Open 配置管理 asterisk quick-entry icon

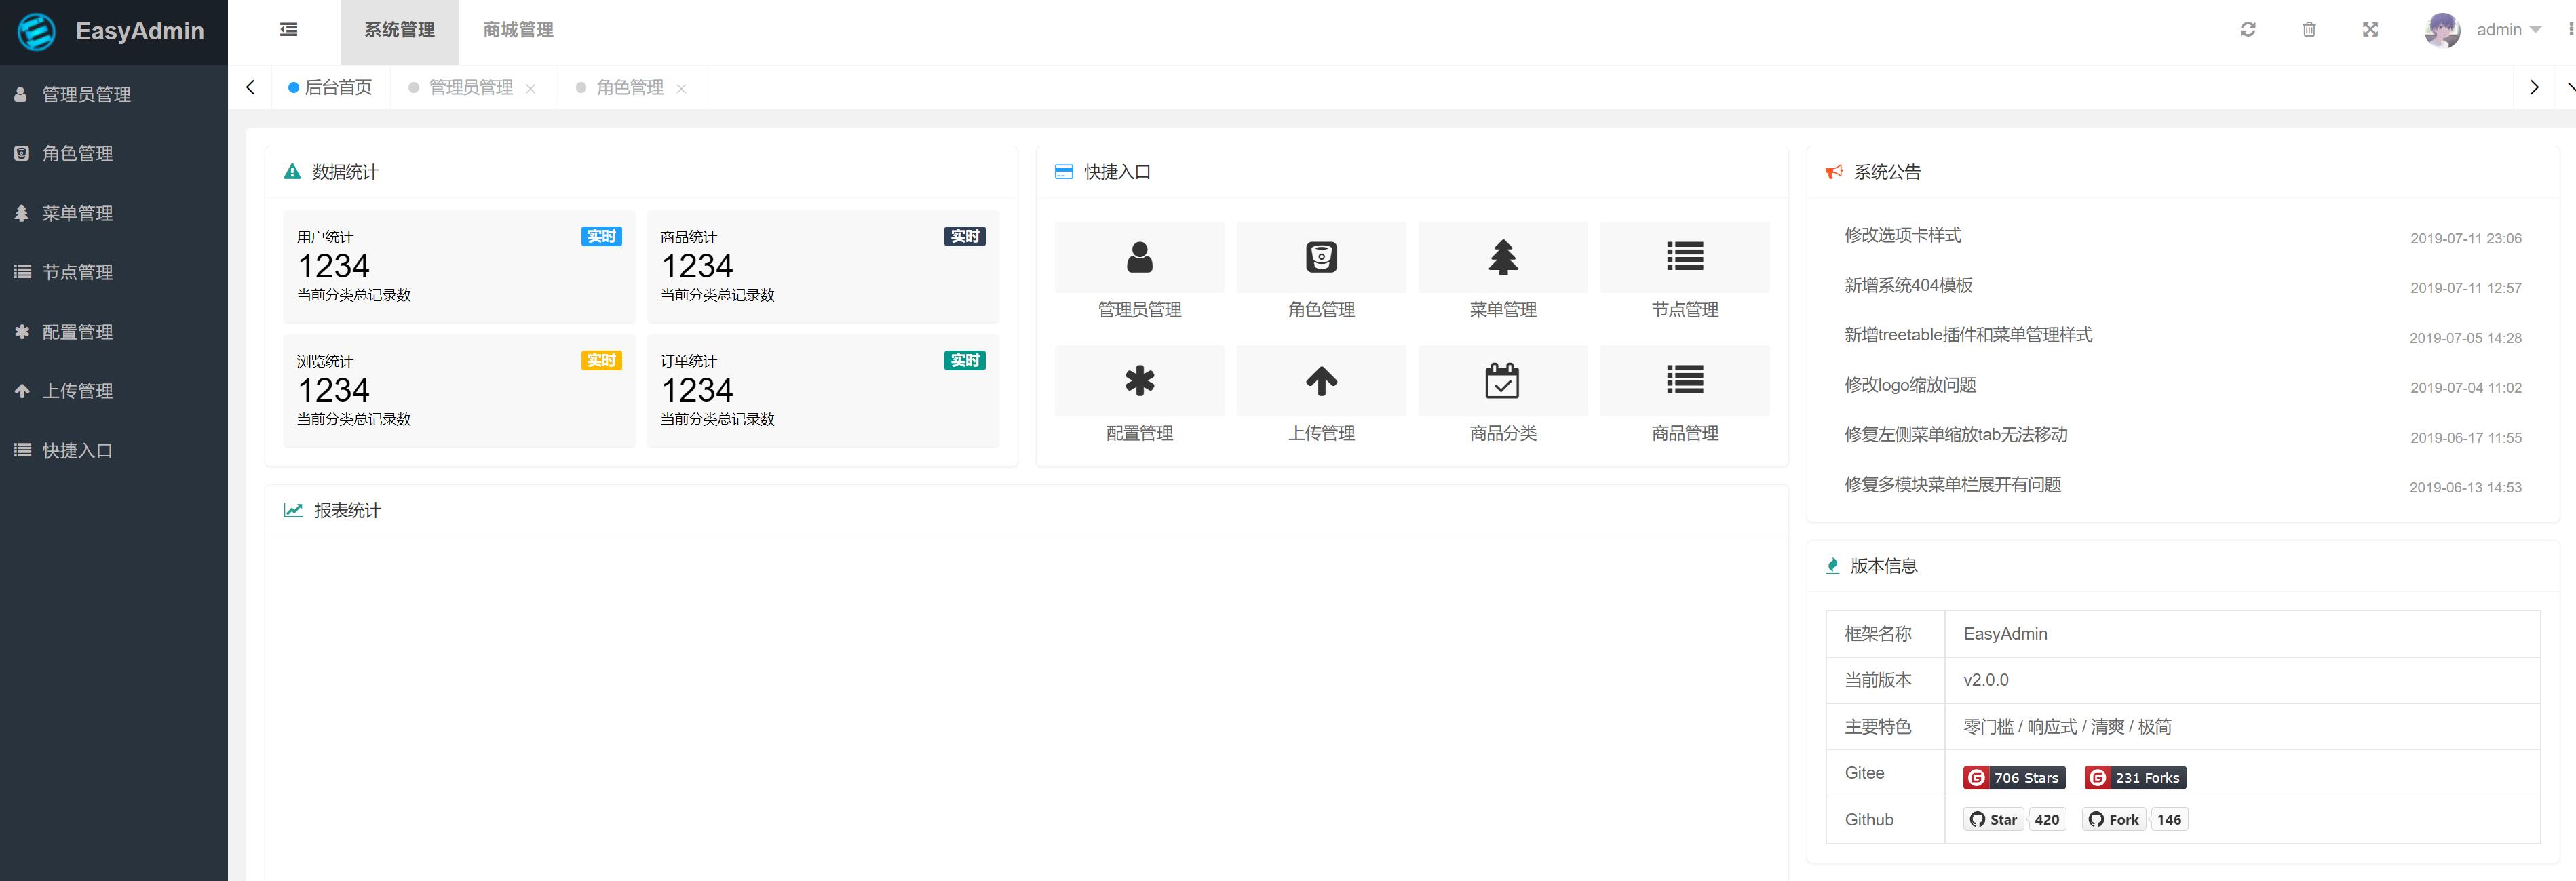coord(1139,381)
